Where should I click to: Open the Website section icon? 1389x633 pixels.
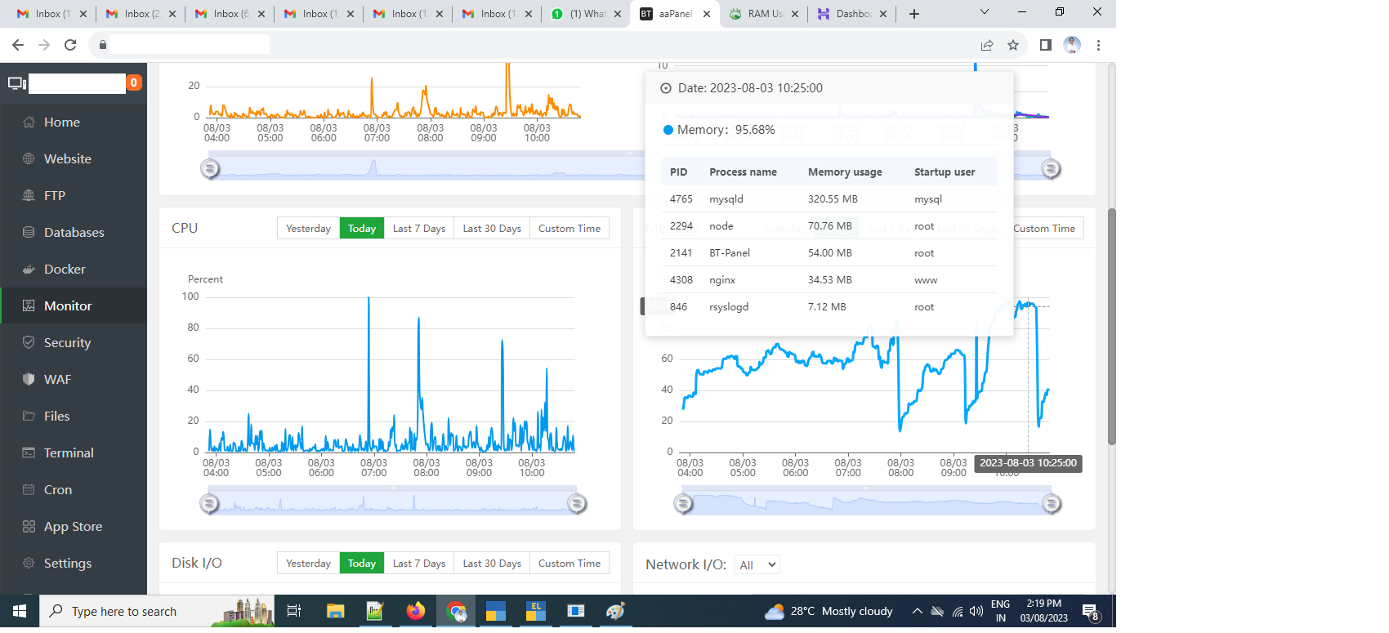tap(29, 159)
